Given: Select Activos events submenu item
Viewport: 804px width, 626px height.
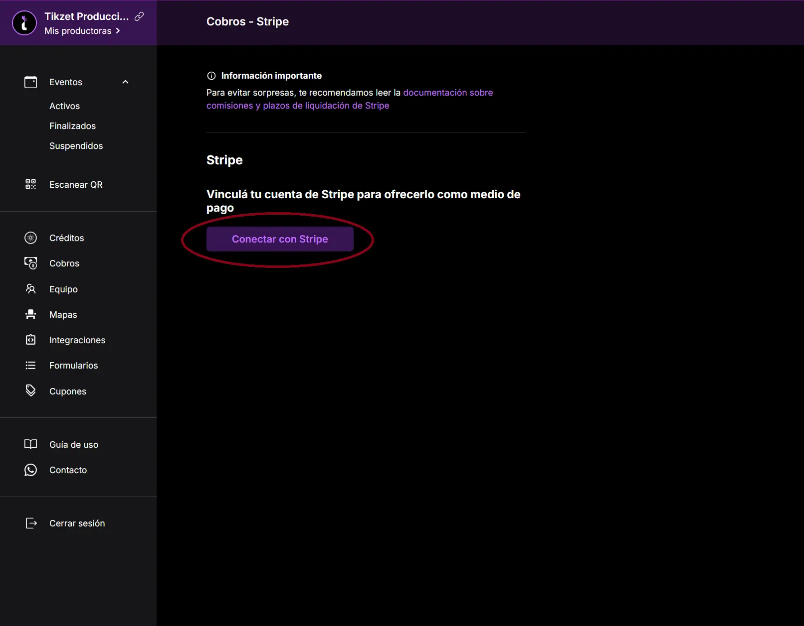Looking at the screenshot, I should click(x=64, y=106).
